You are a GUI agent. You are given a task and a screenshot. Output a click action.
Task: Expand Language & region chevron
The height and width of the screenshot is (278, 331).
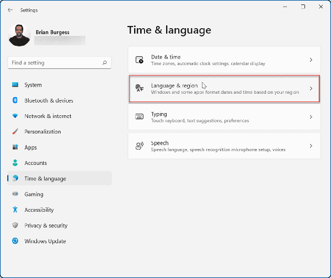311,88
